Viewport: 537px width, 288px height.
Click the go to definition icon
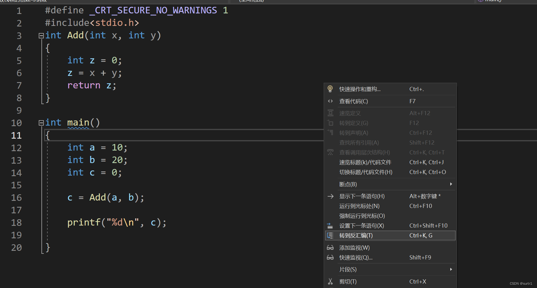tap(330, 123)
